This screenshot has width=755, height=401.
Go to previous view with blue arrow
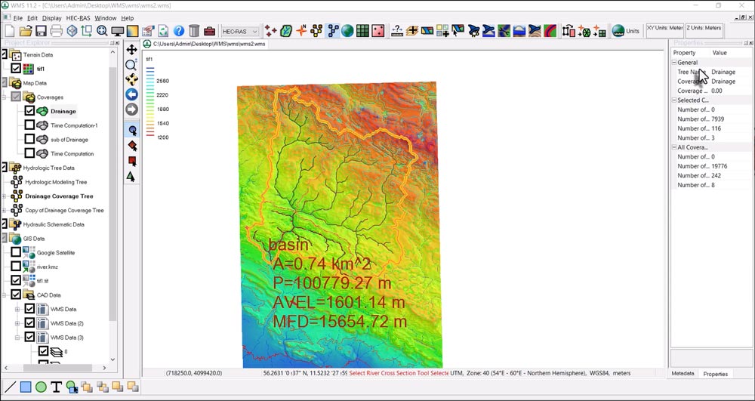point(131,94)
